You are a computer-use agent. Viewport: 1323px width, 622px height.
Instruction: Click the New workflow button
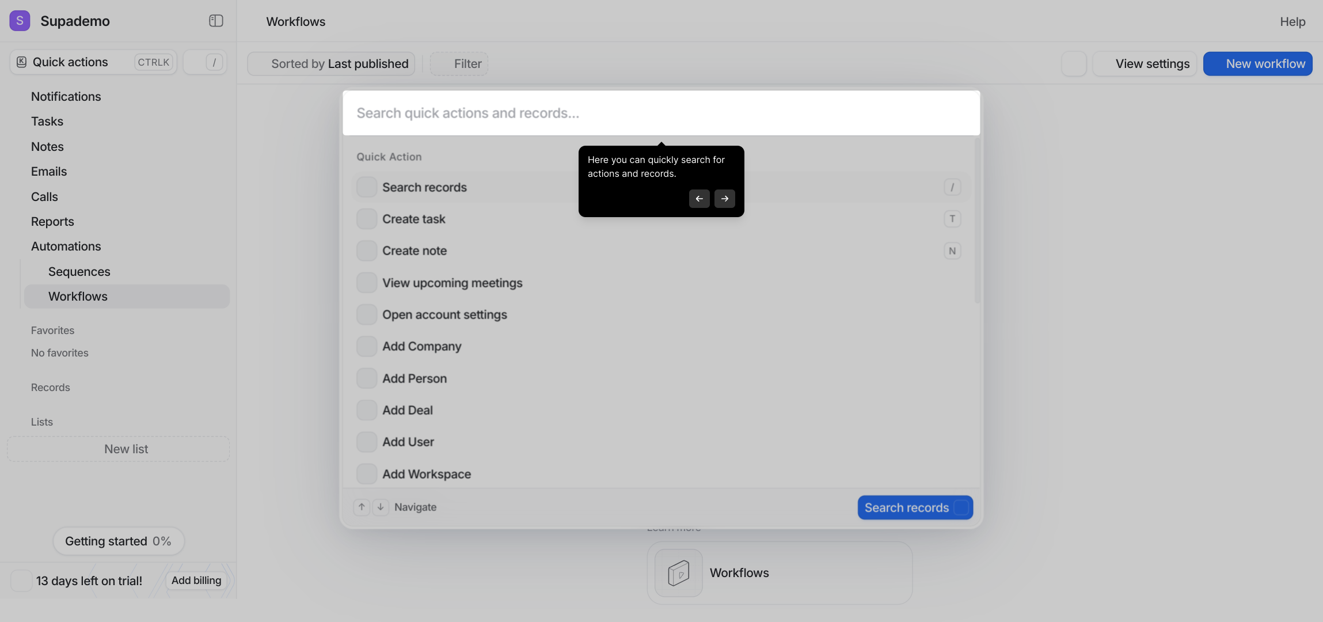point(1257,63)
